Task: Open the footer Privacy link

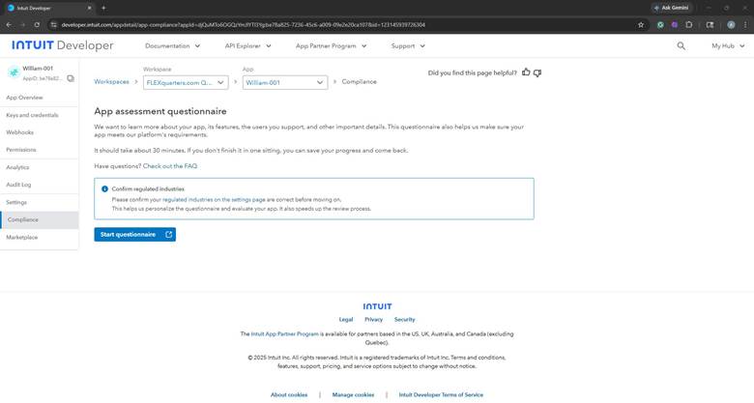Action: [x=374, y=319]
